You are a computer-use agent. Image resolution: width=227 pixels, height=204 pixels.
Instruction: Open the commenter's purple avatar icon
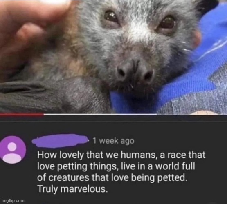pos(13,150)
